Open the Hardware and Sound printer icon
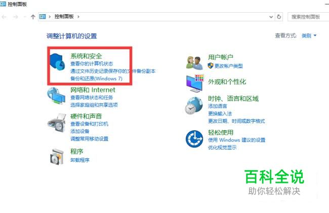 (x=56, y=123)
